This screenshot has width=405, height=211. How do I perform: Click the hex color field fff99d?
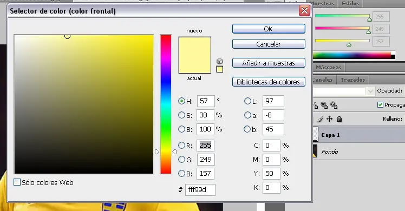[x=200, y=189]
